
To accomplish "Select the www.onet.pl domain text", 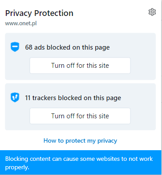I will pyautogui.click(x=21, y=23).
